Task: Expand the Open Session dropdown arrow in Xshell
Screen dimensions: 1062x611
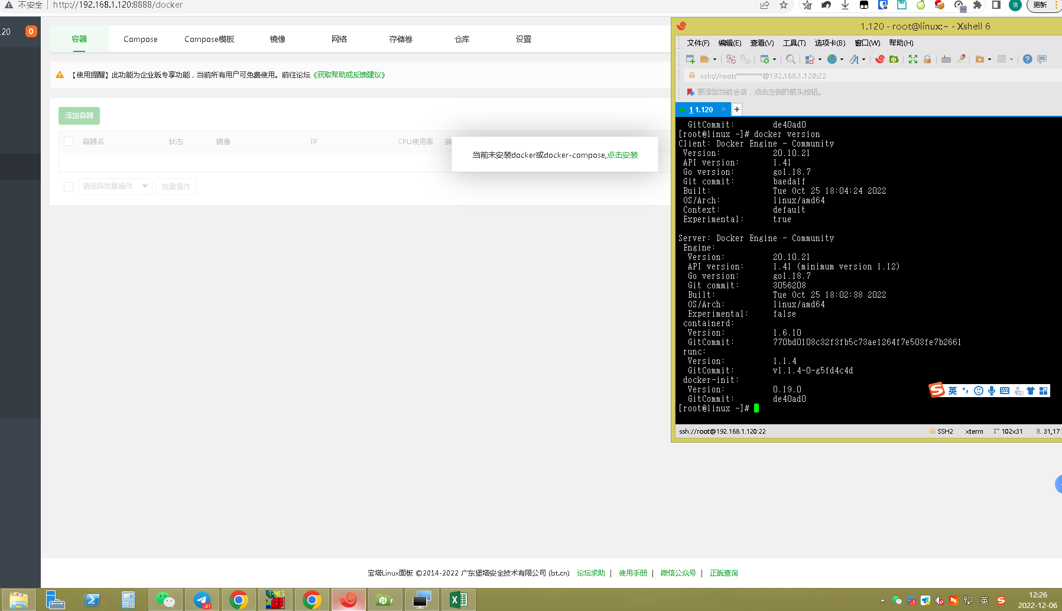Action: (715, 59)
